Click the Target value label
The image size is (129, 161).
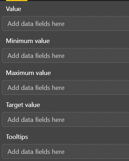point(23,105)
